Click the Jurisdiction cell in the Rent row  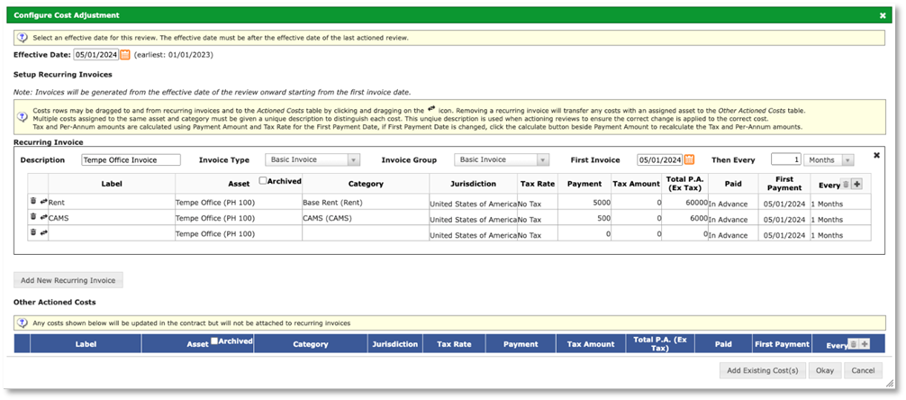click(473, 203)
